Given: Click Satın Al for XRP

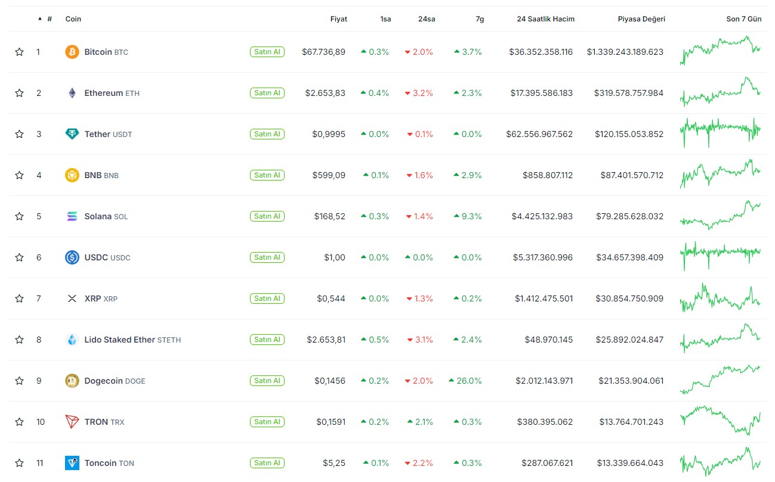Looking at the screenshot, I should pyautogui.click(x=267, y=298).
